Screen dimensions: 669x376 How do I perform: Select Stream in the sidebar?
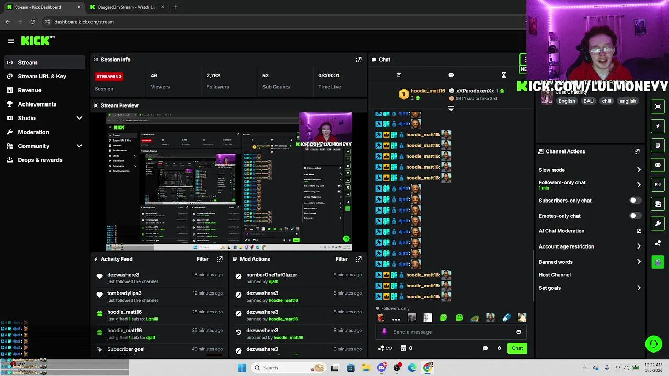[44, 63]
